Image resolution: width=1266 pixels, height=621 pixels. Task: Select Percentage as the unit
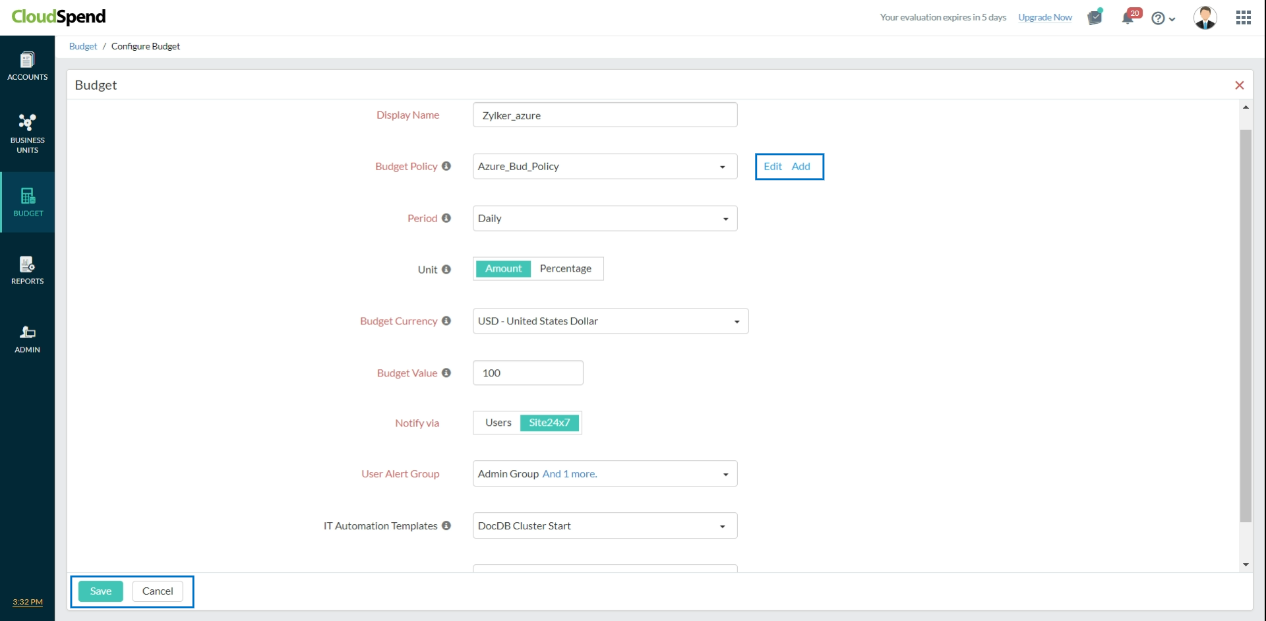tap(565, 268)
